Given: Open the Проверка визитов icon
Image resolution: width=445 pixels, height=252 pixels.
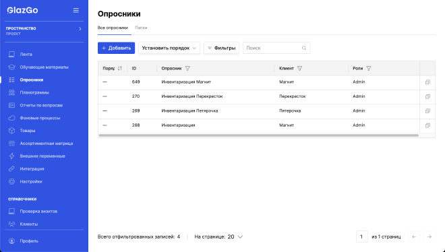Looking at the screenshot, I should (11, 211).
